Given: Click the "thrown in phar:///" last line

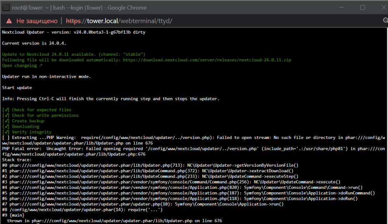Looking at the screenshot, I should pos(114,221).
